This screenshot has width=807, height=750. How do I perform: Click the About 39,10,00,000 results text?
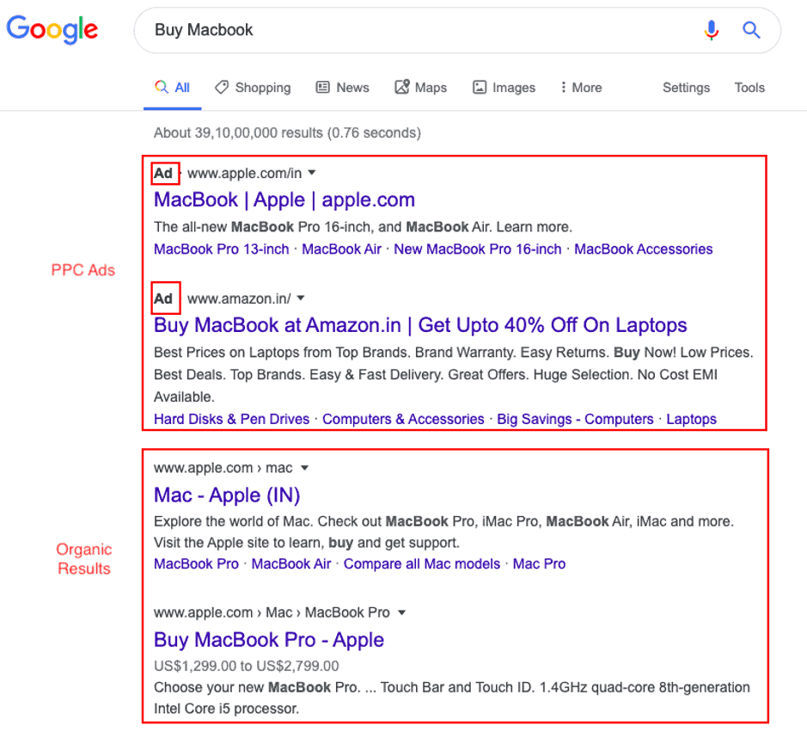287,133
